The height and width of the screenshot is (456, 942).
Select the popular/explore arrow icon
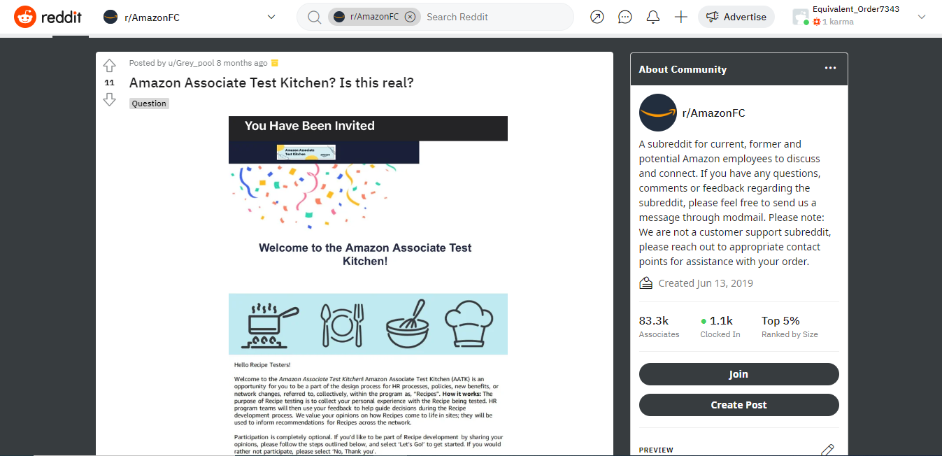597,17
